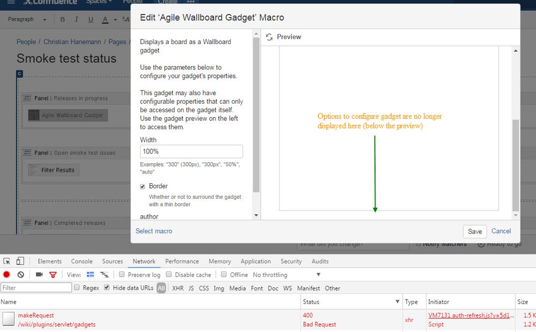
Task: Uncheck Hide data URLs
Action: point(107,287)
